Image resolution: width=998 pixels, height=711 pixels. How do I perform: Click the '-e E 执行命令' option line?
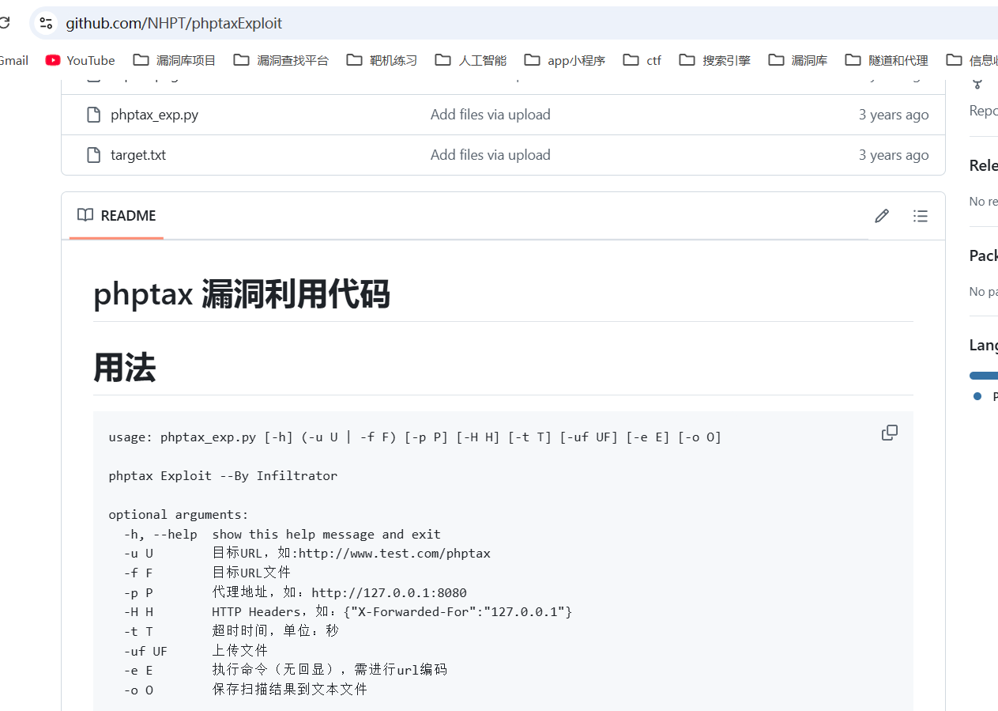285,670
